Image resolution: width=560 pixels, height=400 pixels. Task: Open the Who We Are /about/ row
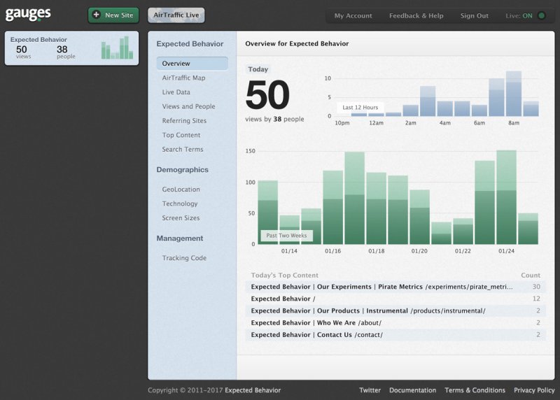(x=395, y=323)
